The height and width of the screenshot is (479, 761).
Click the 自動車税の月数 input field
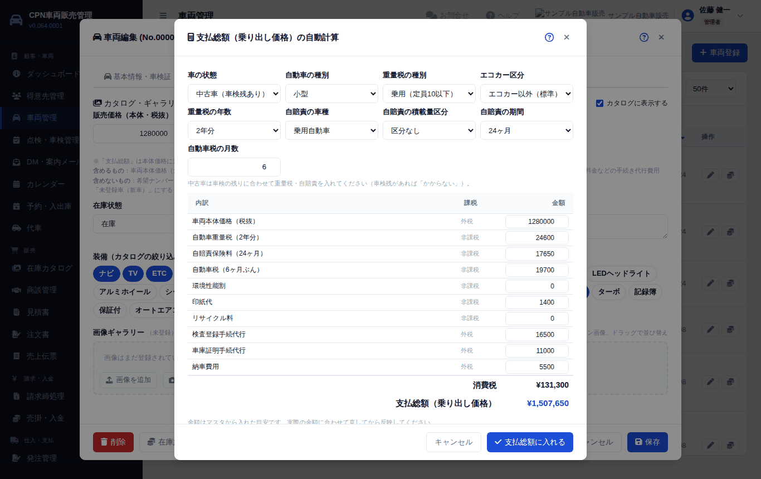[234, 167]
